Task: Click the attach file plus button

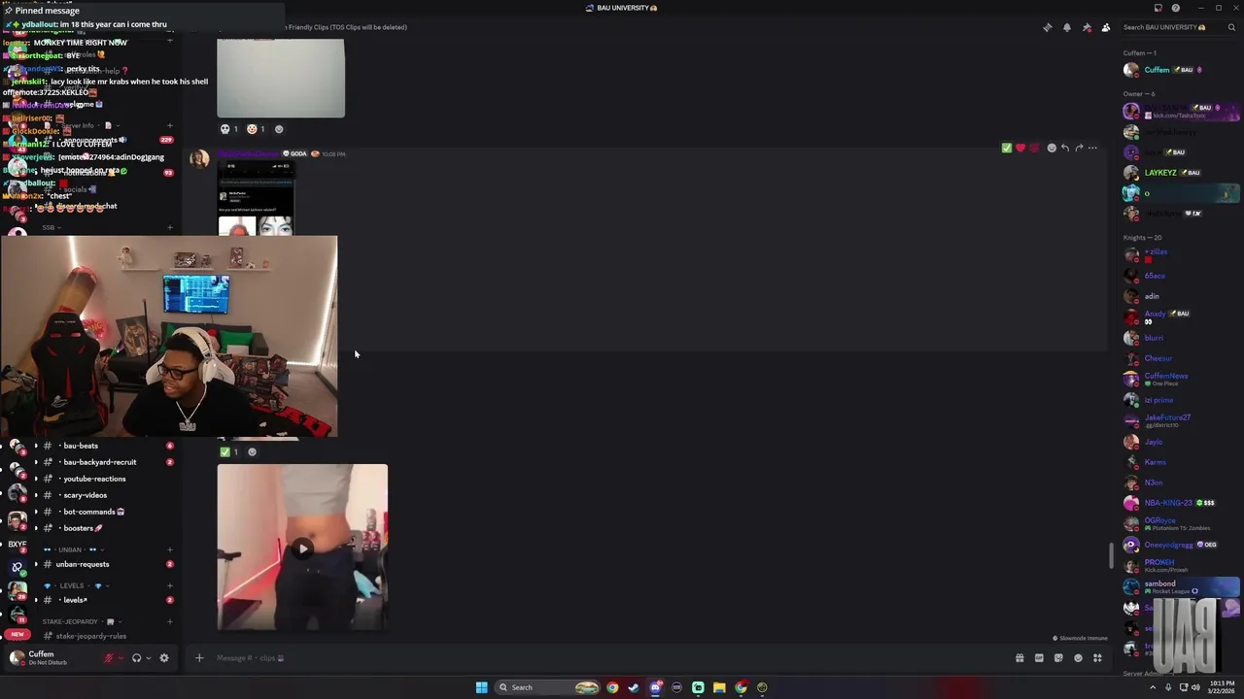Action: click(199, 658)
